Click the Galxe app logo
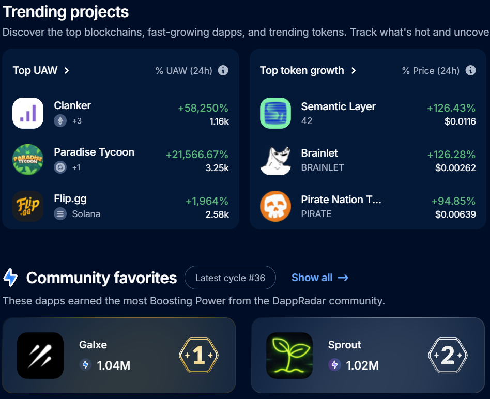 click(40, 356)
